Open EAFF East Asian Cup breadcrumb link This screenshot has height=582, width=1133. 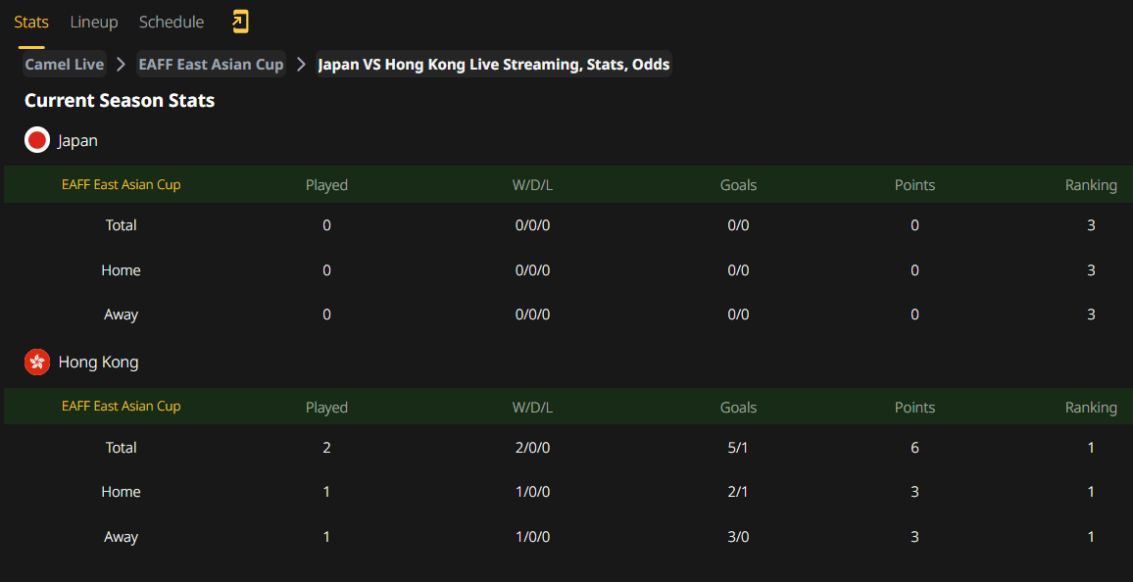click(211, 65)
